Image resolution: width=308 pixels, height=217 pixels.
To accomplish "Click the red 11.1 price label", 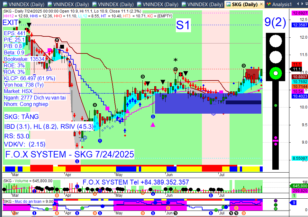I will [x=297, y=64].
